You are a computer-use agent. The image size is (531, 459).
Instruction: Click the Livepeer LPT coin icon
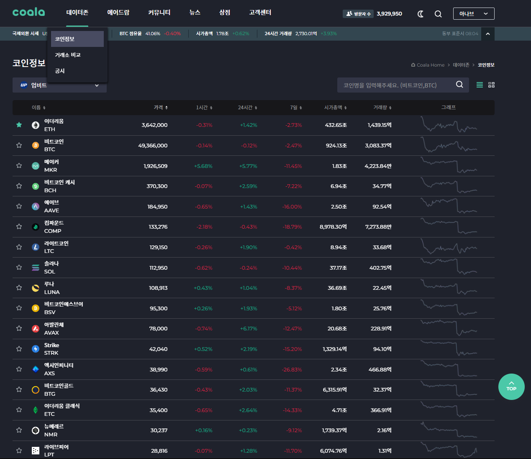click(36, 451)
